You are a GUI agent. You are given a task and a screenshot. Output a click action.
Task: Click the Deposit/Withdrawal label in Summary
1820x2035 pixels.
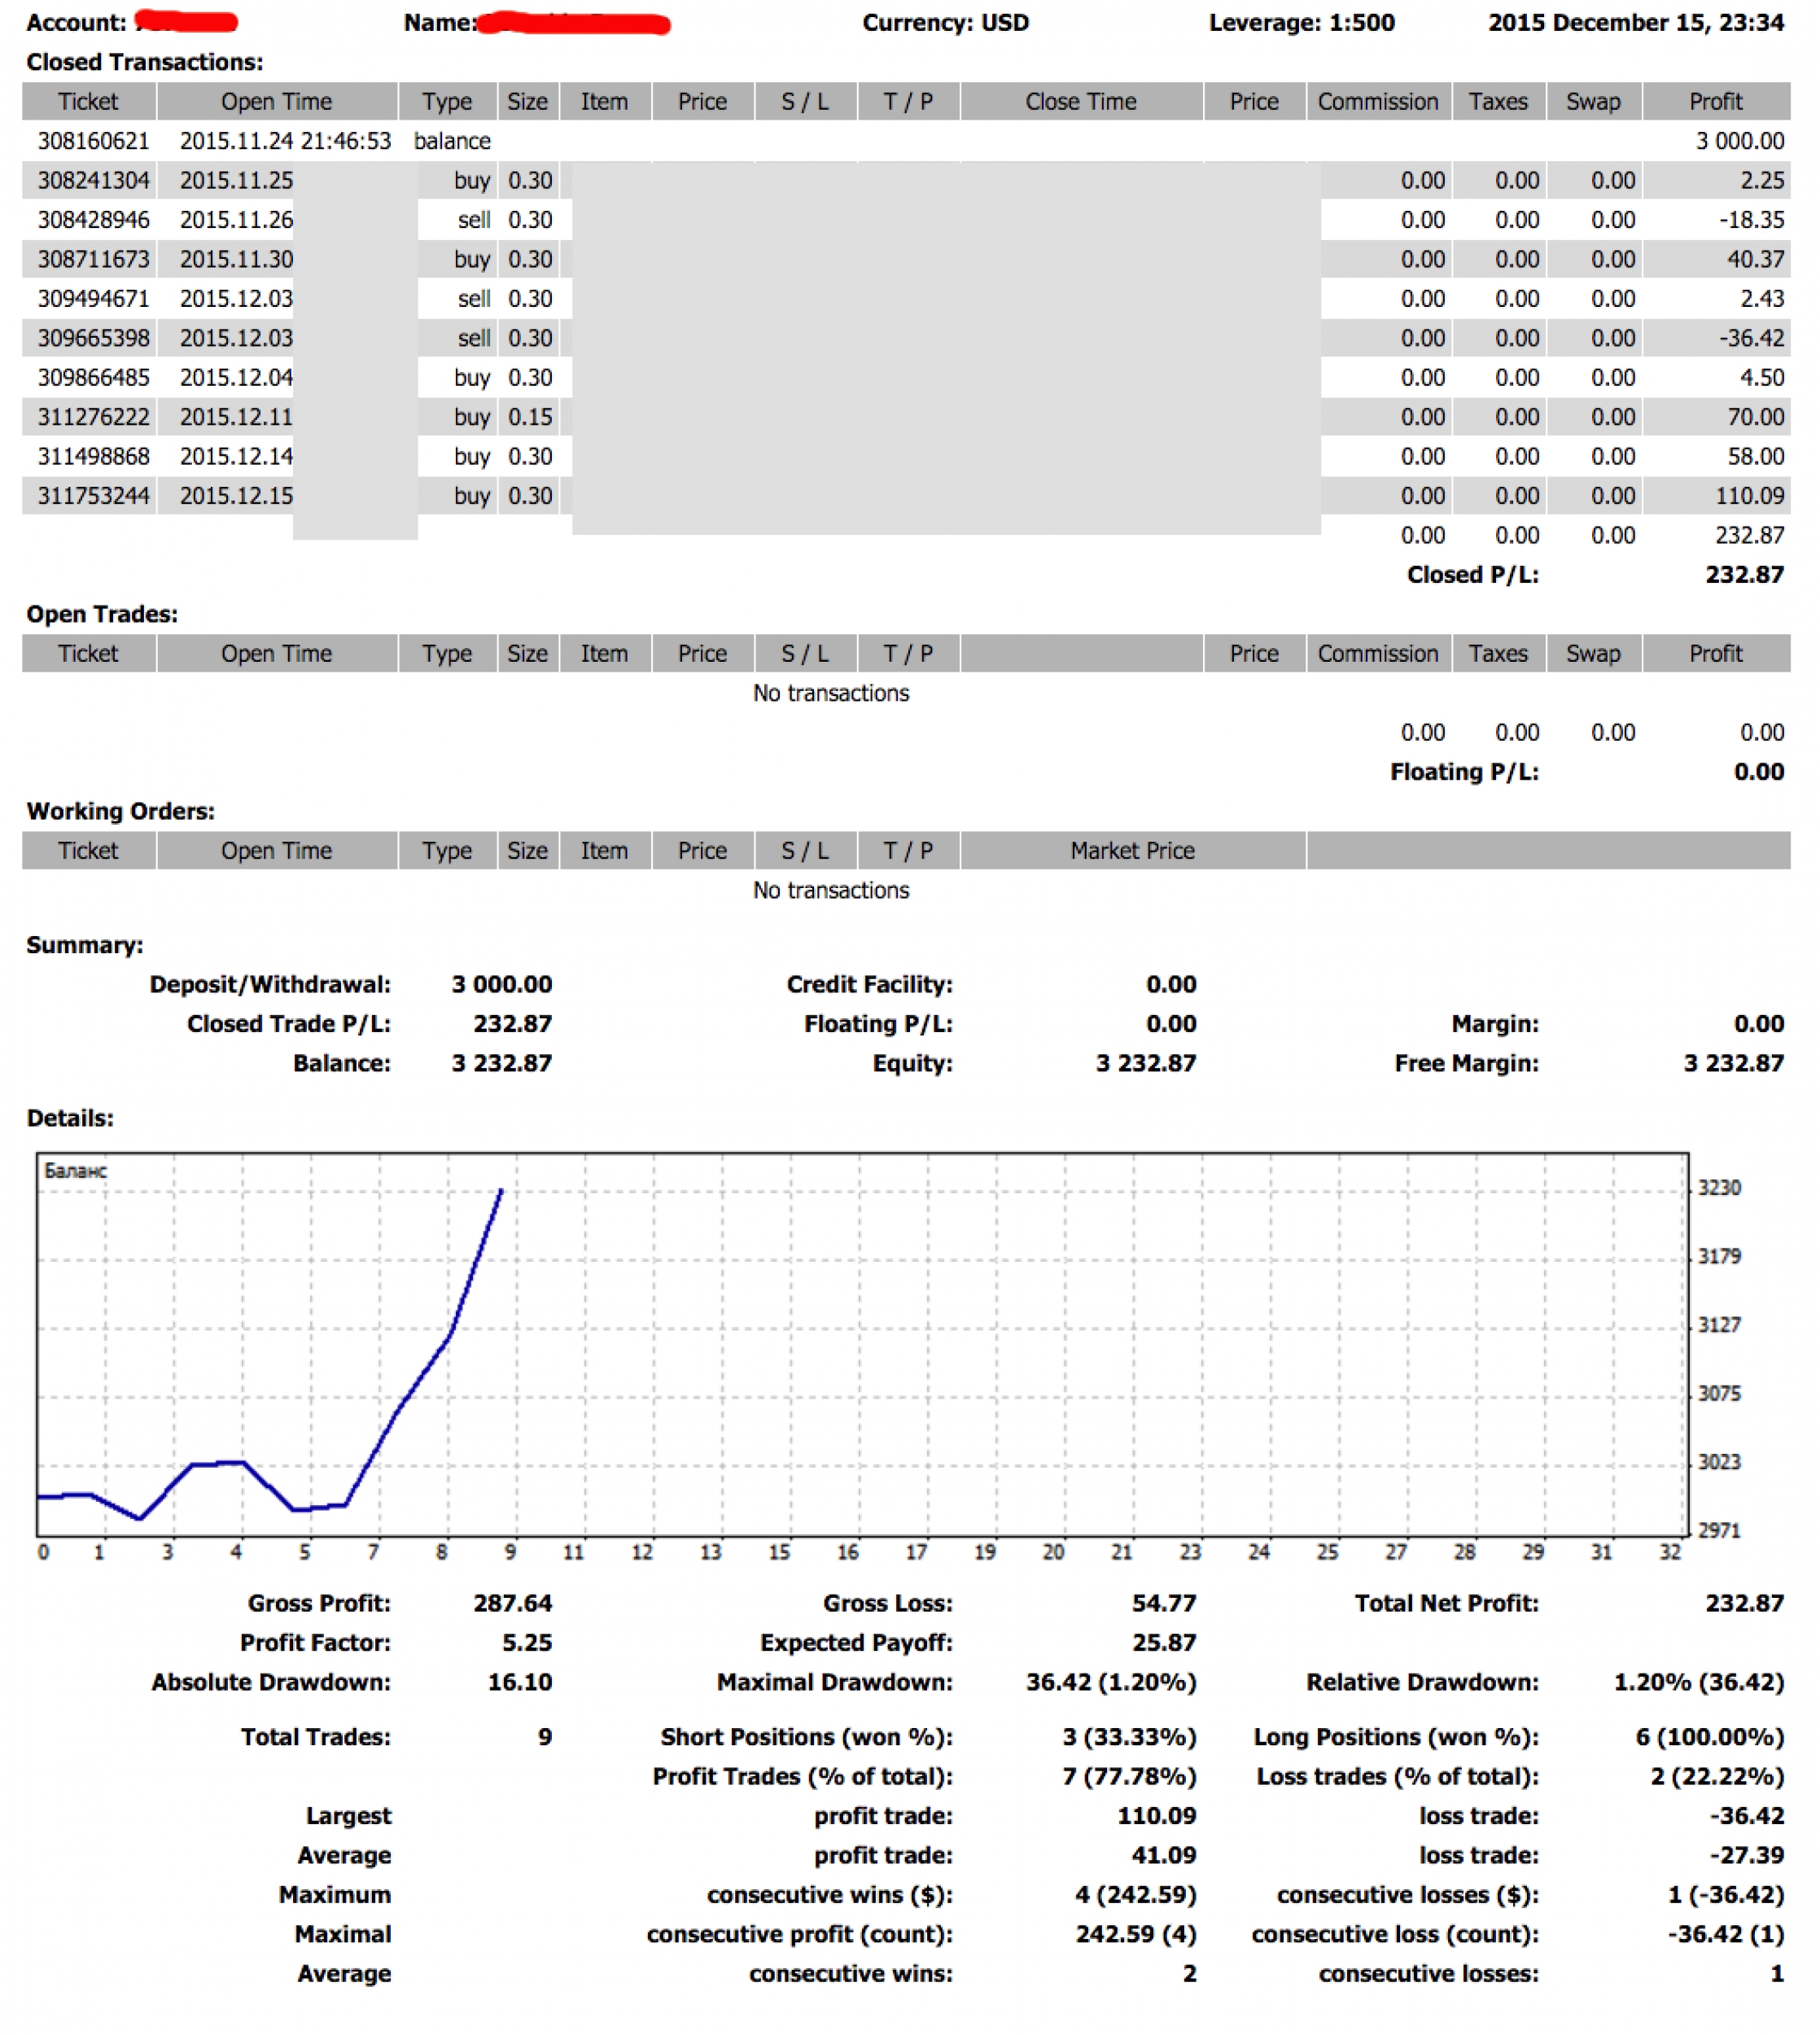coord(270,985)
